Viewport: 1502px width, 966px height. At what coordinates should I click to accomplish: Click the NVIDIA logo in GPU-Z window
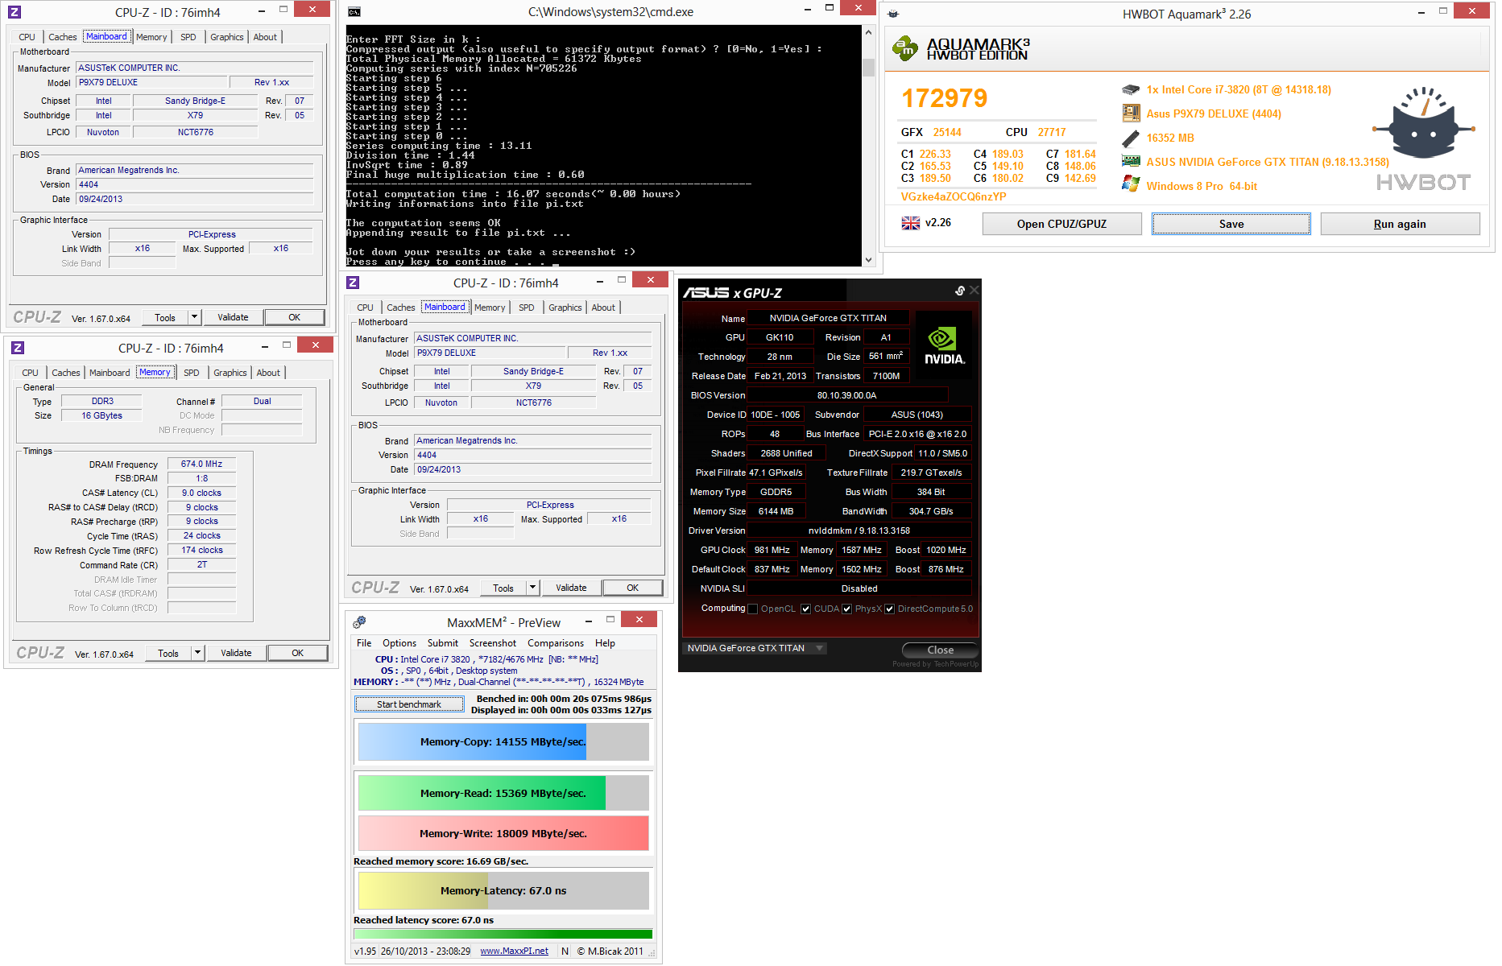(x=944, y=345)
